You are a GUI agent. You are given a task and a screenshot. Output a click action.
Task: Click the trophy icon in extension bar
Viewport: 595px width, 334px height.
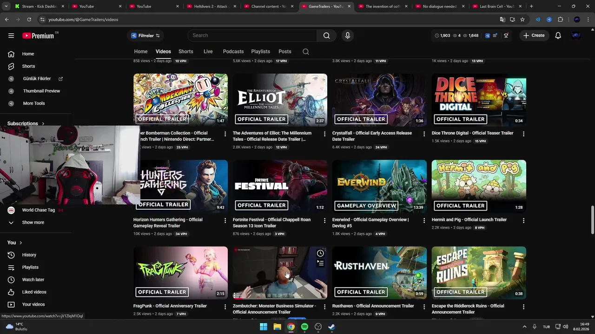[506, 35]
